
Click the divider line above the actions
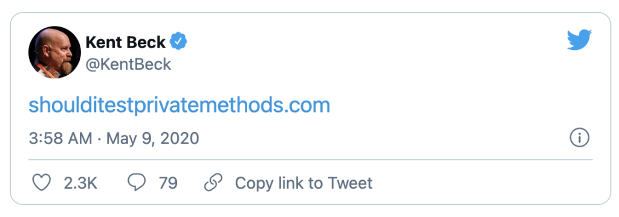pyautogui.click(x=310, y=160)
